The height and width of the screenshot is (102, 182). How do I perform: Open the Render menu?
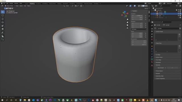coord(11,3)
